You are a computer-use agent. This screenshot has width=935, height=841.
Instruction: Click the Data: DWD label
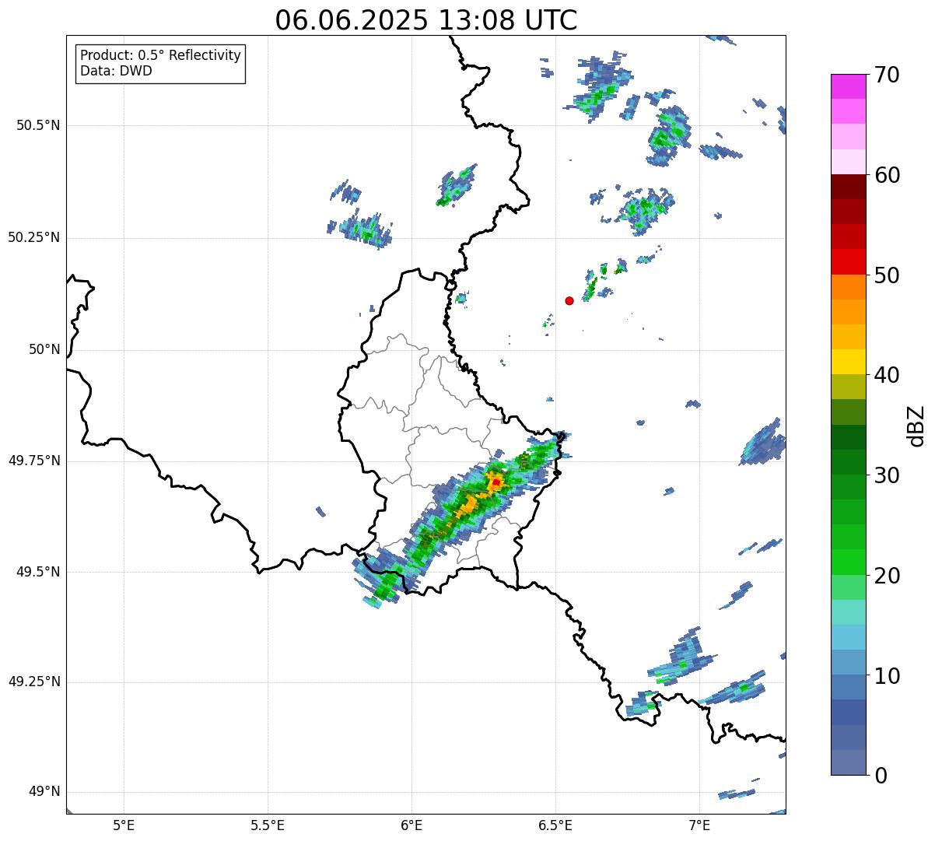coord(117,71)
